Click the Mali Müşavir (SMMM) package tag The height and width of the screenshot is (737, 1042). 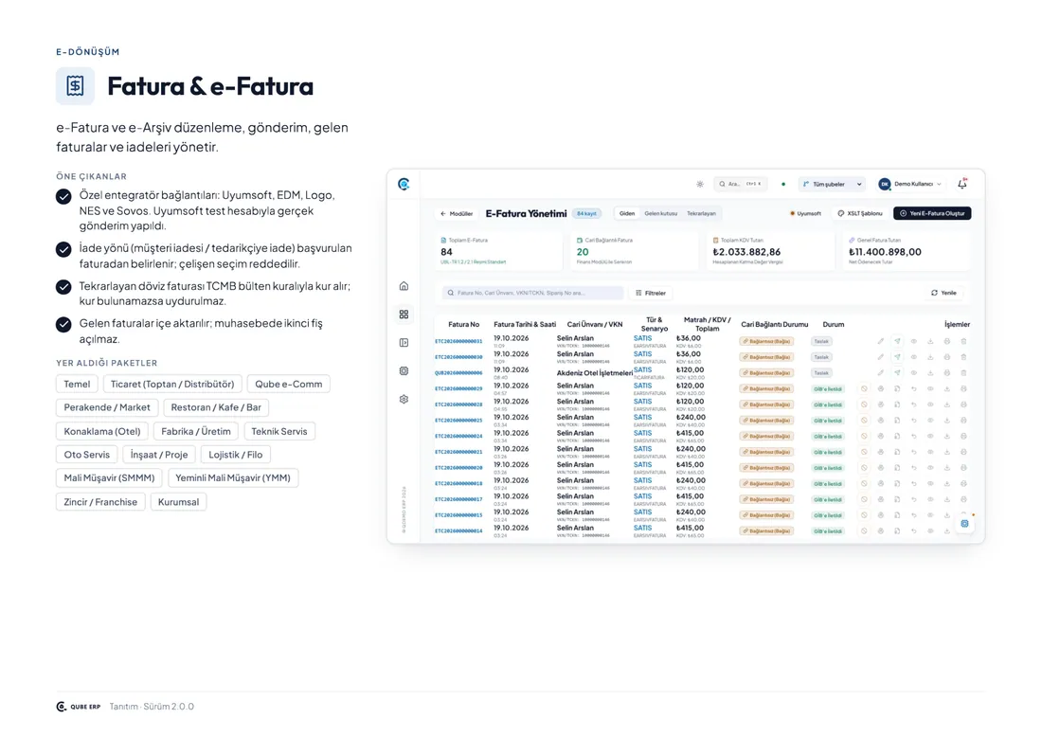pos(109,477)
